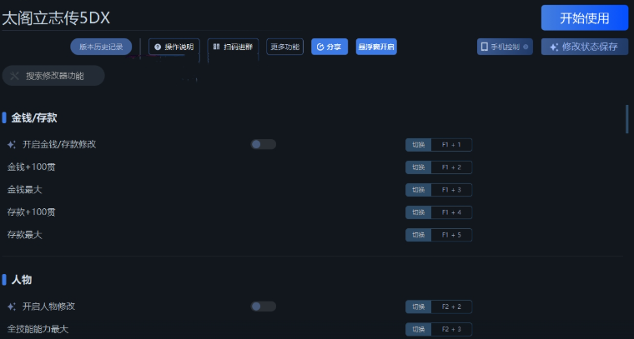Open 操作说明 instructions

point(174,47)
